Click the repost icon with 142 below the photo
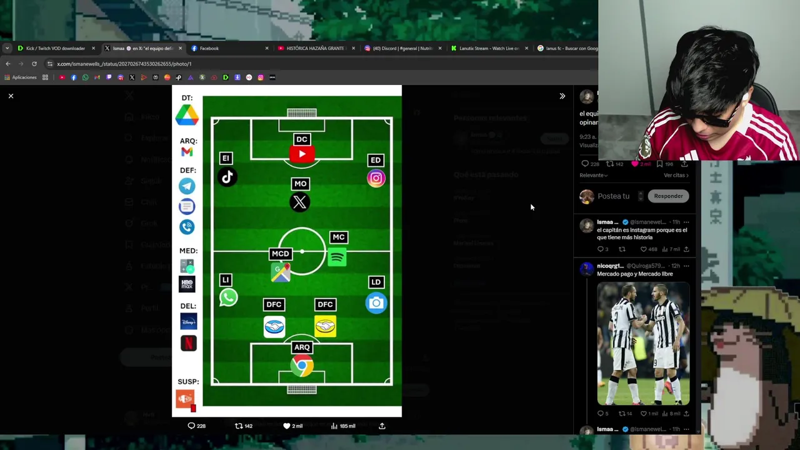 click(x=238, y=426)
